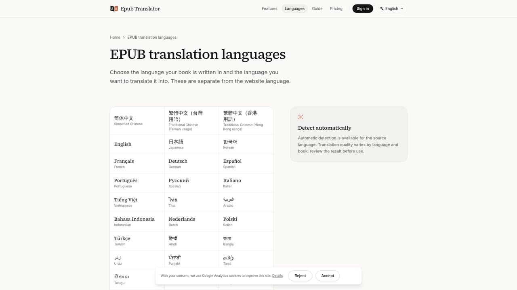The width and height of the screenshot is (517, 290).
Task: Select the Telugu language cell
Action: coord(137,280)
